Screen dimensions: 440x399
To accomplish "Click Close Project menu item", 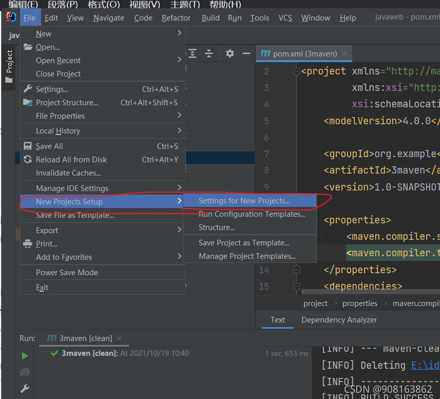I will 103,74.
